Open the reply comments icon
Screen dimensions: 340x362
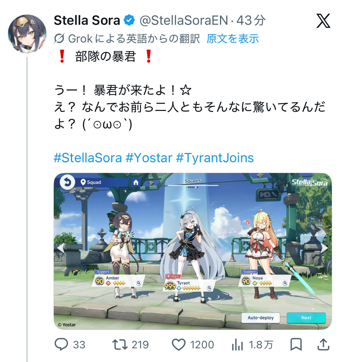61,344
